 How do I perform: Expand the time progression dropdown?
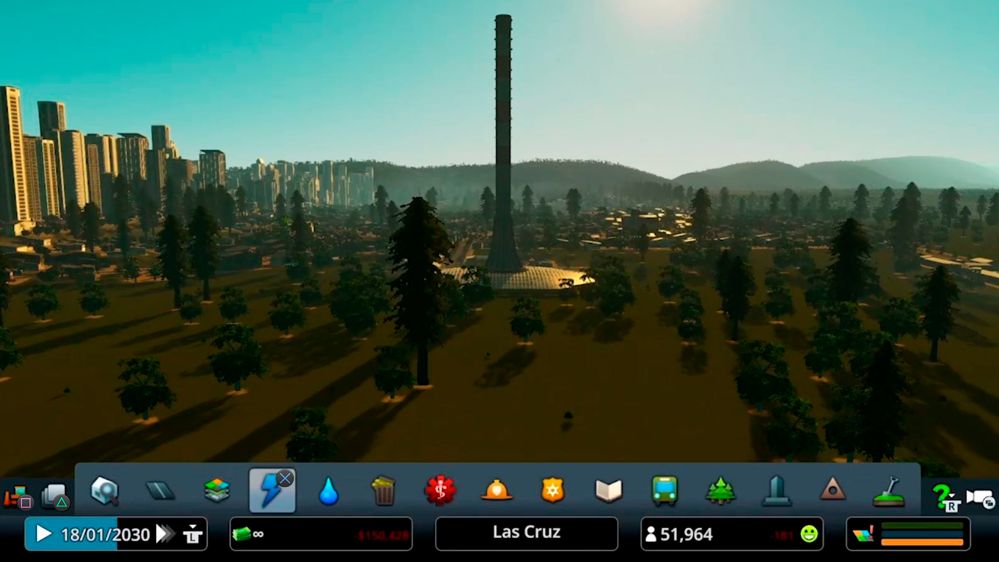192,533
